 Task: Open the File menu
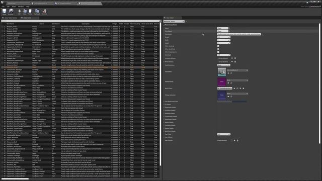pyautogui.click(x=3, y=7)
